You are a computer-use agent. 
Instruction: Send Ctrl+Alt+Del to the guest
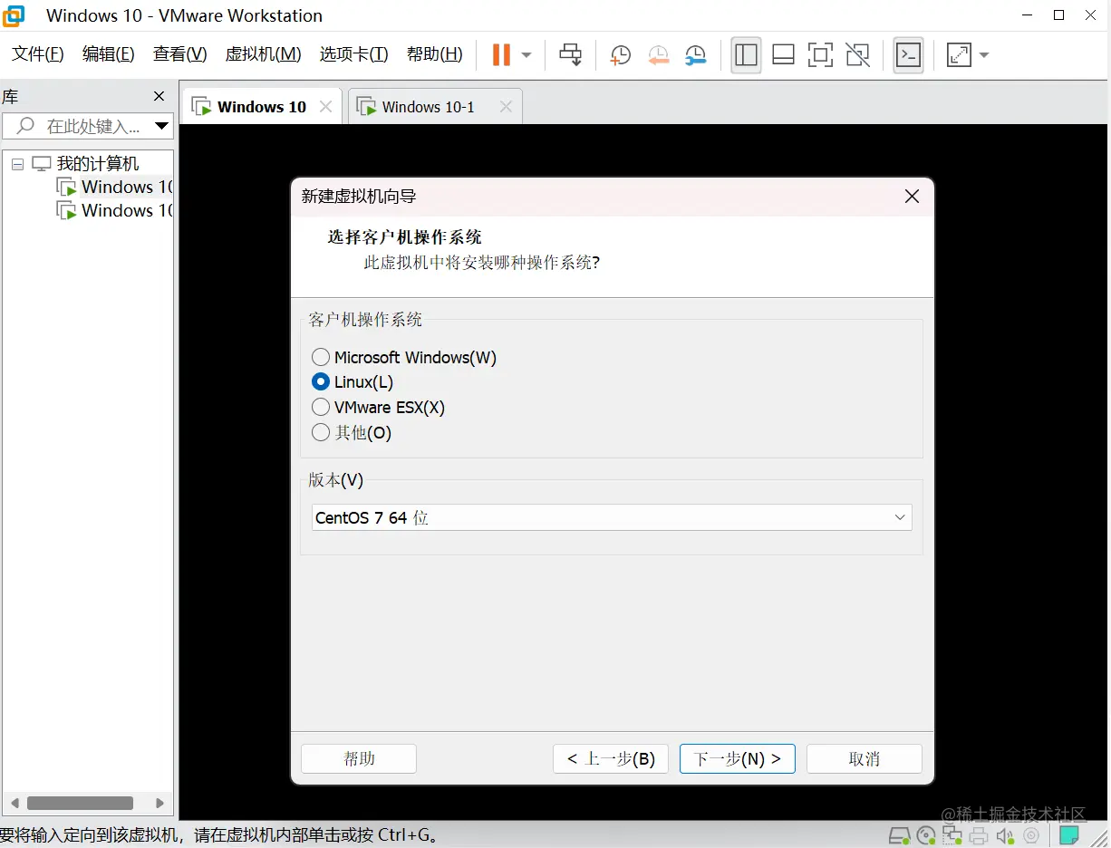coord(570,54)
